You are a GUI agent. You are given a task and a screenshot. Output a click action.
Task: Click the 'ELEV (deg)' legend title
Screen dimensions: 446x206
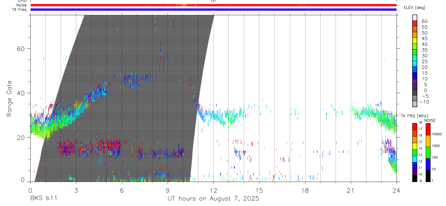[414, 8]
